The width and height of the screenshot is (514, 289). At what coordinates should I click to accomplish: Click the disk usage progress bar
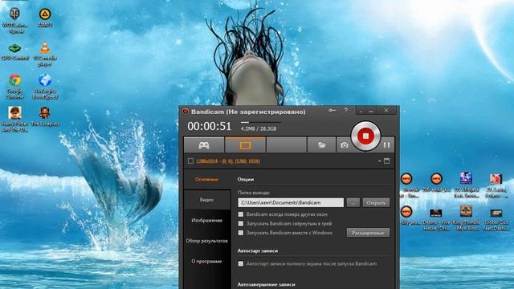pos(260,122)
